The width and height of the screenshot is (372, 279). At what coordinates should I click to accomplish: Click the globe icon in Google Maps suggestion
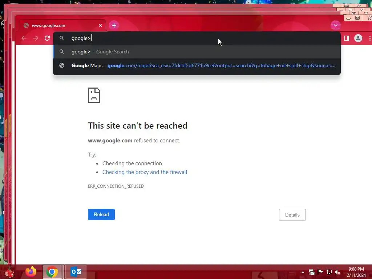click(x=62, y=65)
